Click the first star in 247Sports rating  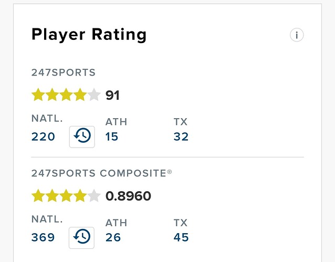(38, 95)
